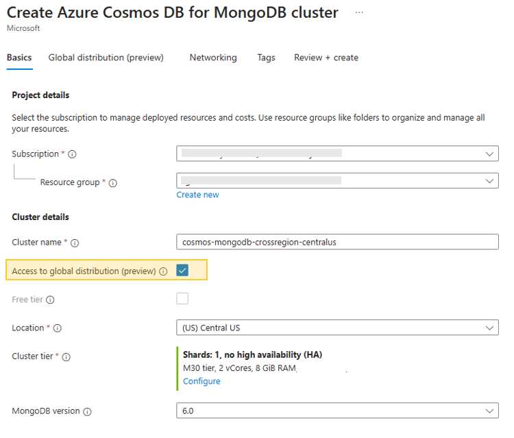Uncheck Access to global distribution checkbox
Screen dimensions: 514x438
pos(182,271)
